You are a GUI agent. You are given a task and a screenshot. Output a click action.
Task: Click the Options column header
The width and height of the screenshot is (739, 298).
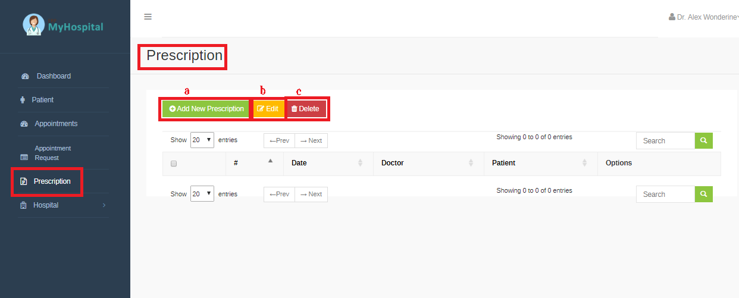point(659,163)
